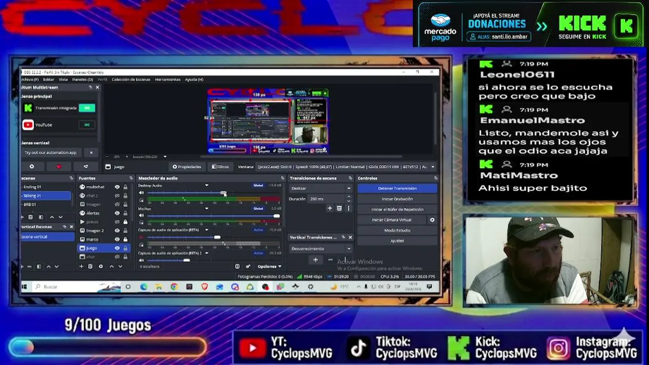Add a vertical transition with plus icon

pyautogui.click(x=315, y=260)
